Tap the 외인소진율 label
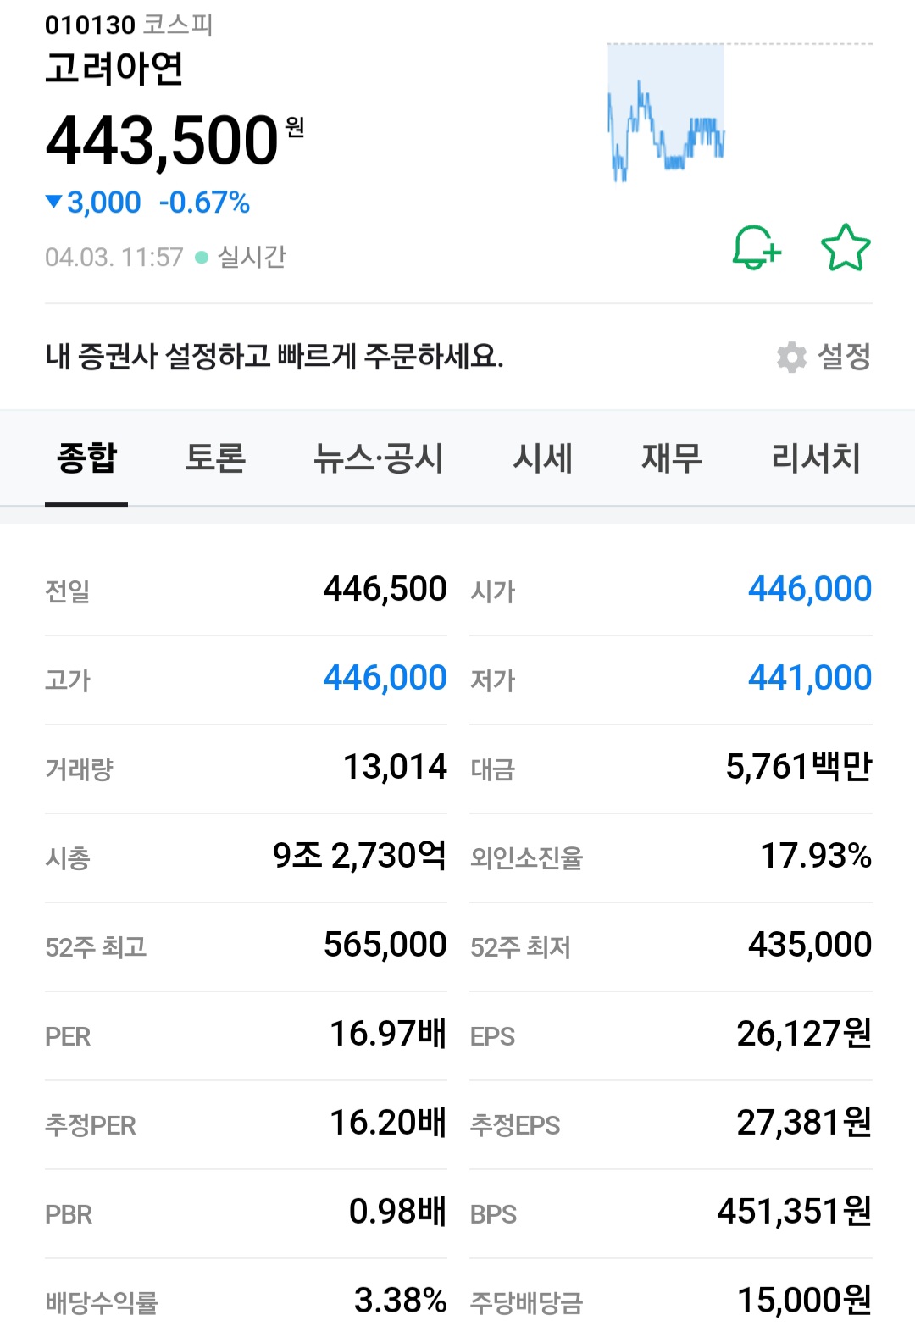Viewport: 915px width, 1343px height. [526, 858]
